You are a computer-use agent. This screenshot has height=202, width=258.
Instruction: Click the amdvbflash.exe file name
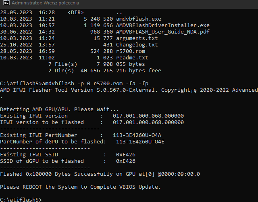pyautogui.click(x=139, y=19)
